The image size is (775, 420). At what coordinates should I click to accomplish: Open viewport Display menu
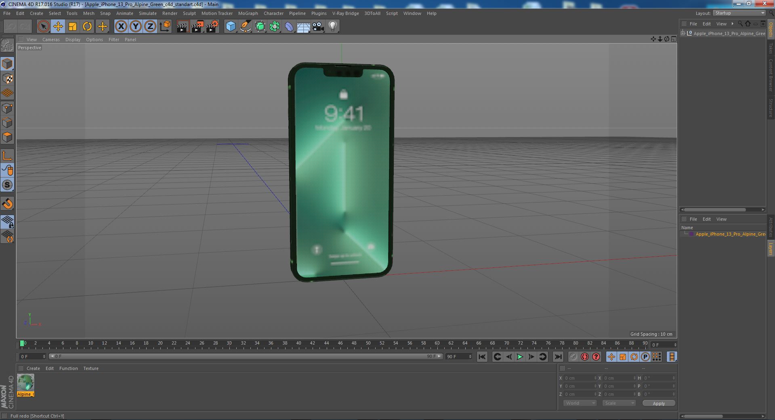tap(73, 40)
